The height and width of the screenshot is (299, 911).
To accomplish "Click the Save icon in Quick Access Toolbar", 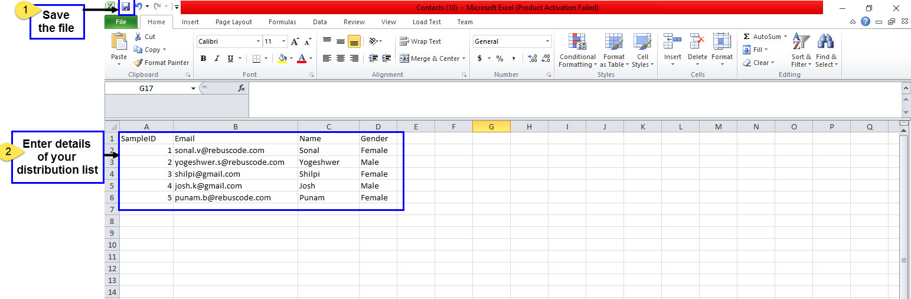I will coord(126,6).
